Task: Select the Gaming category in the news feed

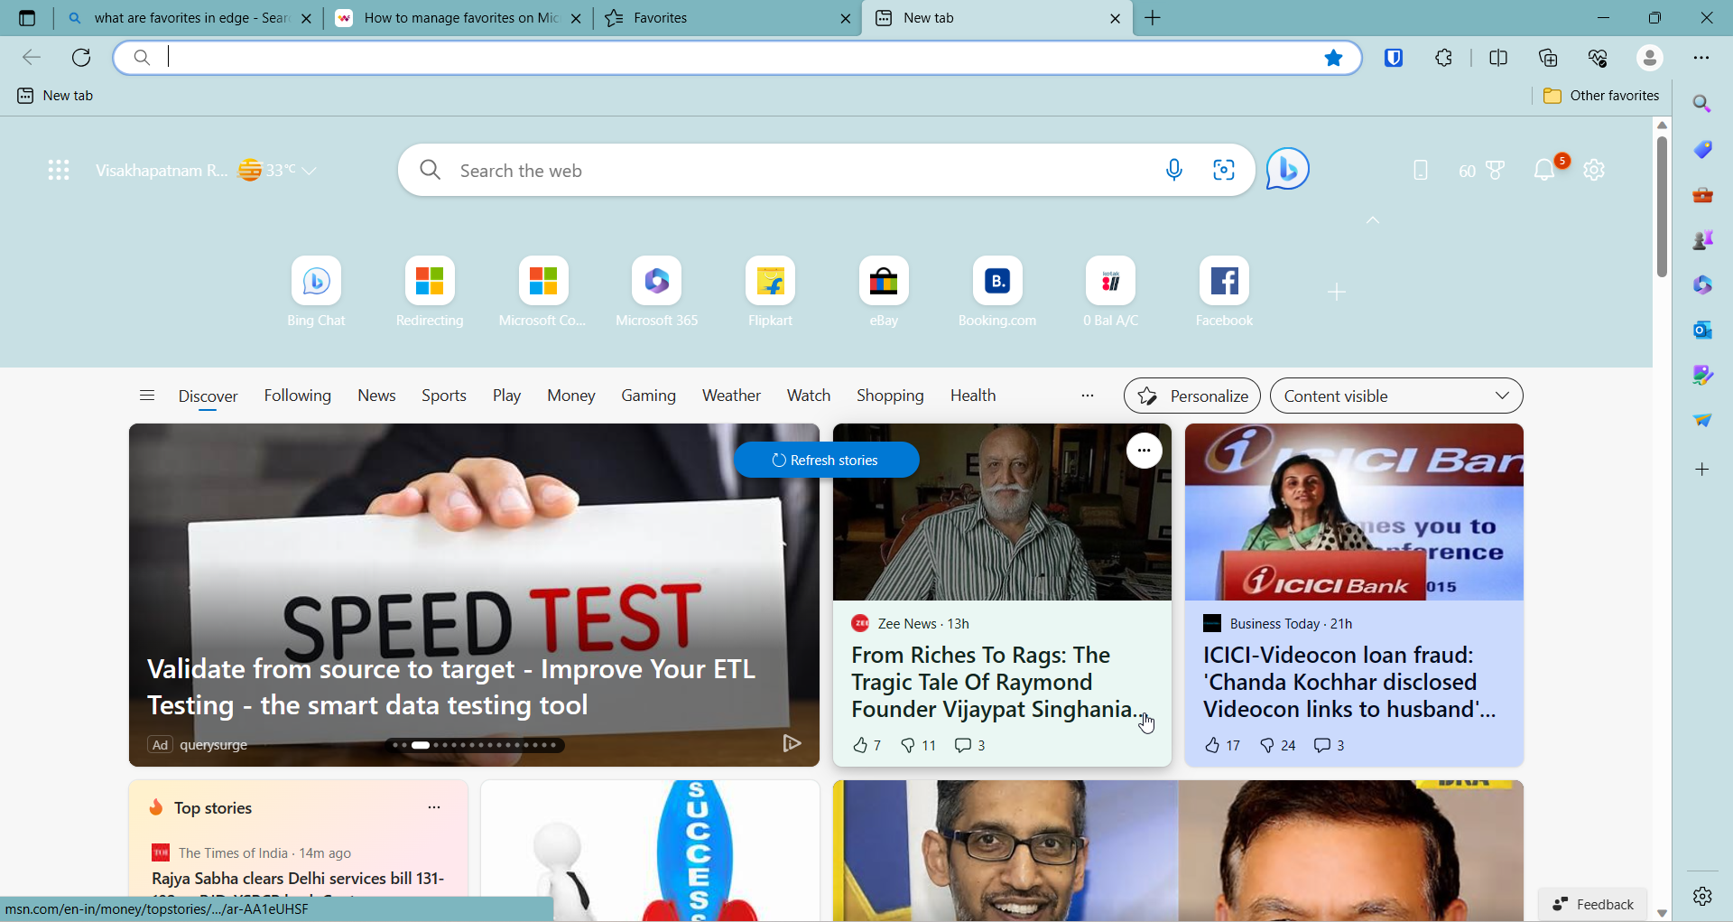Action: click(x=648, y=396)
